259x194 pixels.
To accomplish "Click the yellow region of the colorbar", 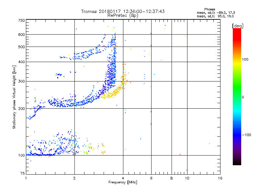I will [x=237, y=63].
